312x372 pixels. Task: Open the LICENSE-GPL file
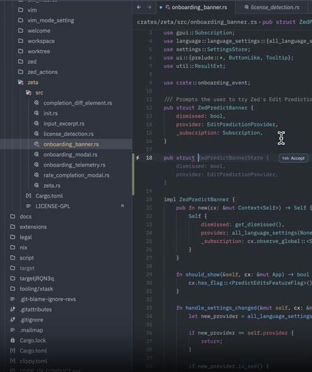click(53, 206)
